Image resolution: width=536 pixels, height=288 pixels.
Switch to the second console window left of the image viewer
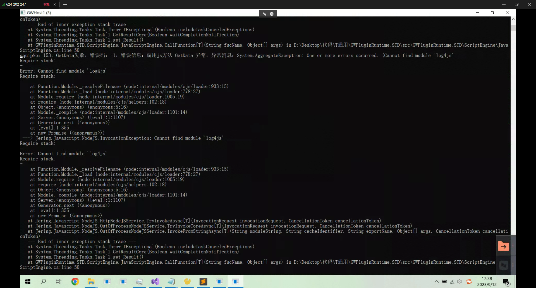pos(123,282)
